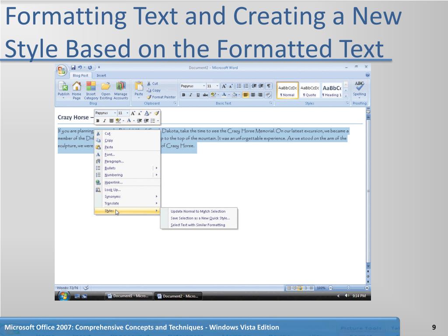Click the Save icon in Quick Access Toolbar
The image size is (448, 336).
tap(73, 67)
